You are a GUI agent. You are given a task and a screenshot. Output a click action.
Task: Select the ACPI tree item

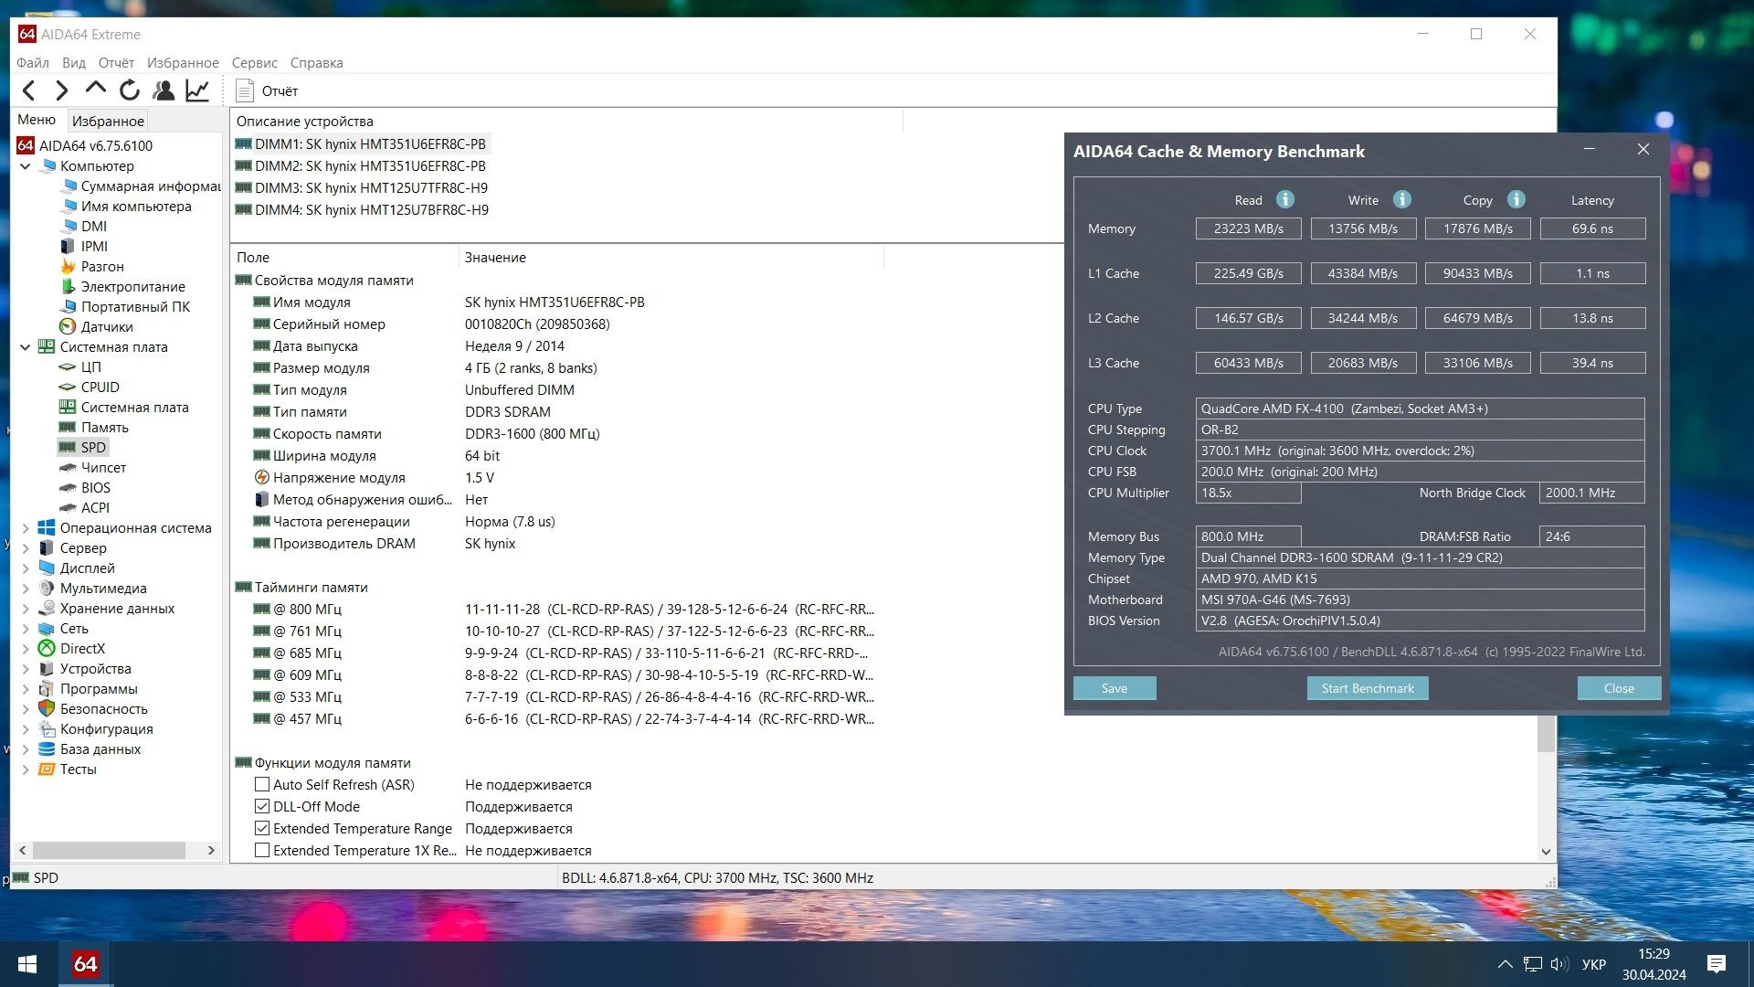[95, 508]
